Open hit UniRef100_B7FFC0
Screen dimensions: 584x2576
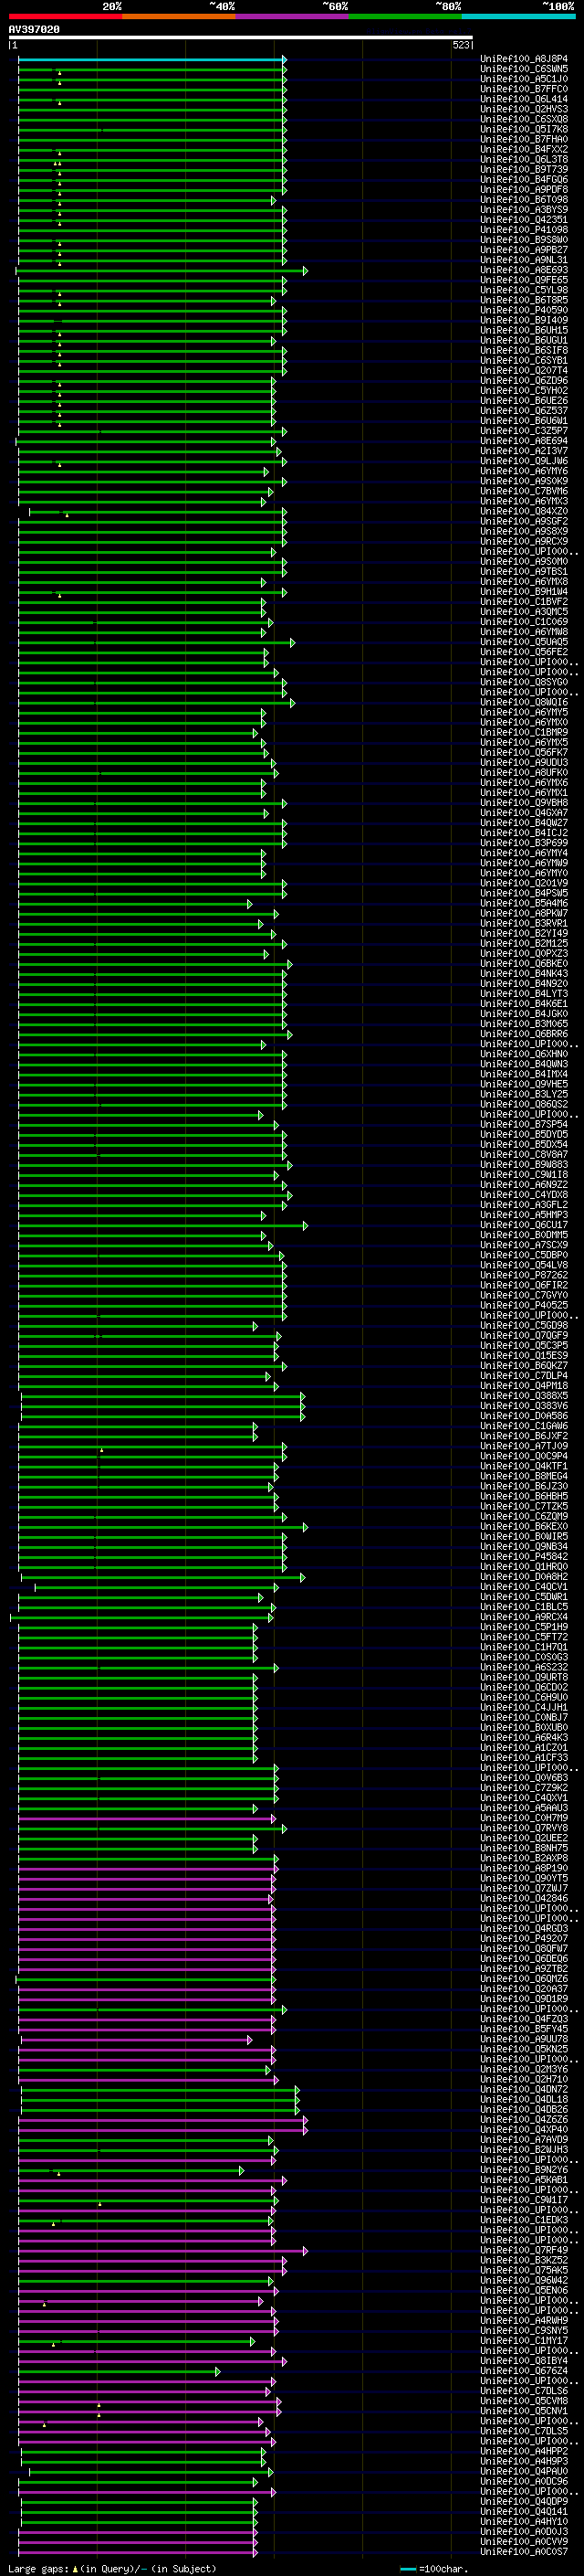pyautogui.click(x=524, y=89)
